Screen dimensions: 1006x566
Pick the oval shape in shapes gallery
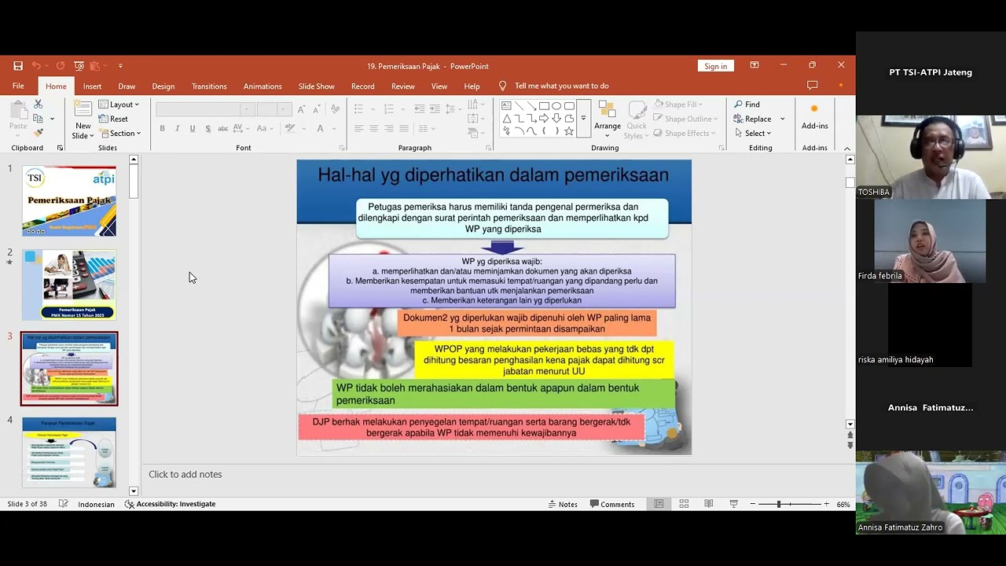pos(556,105)
